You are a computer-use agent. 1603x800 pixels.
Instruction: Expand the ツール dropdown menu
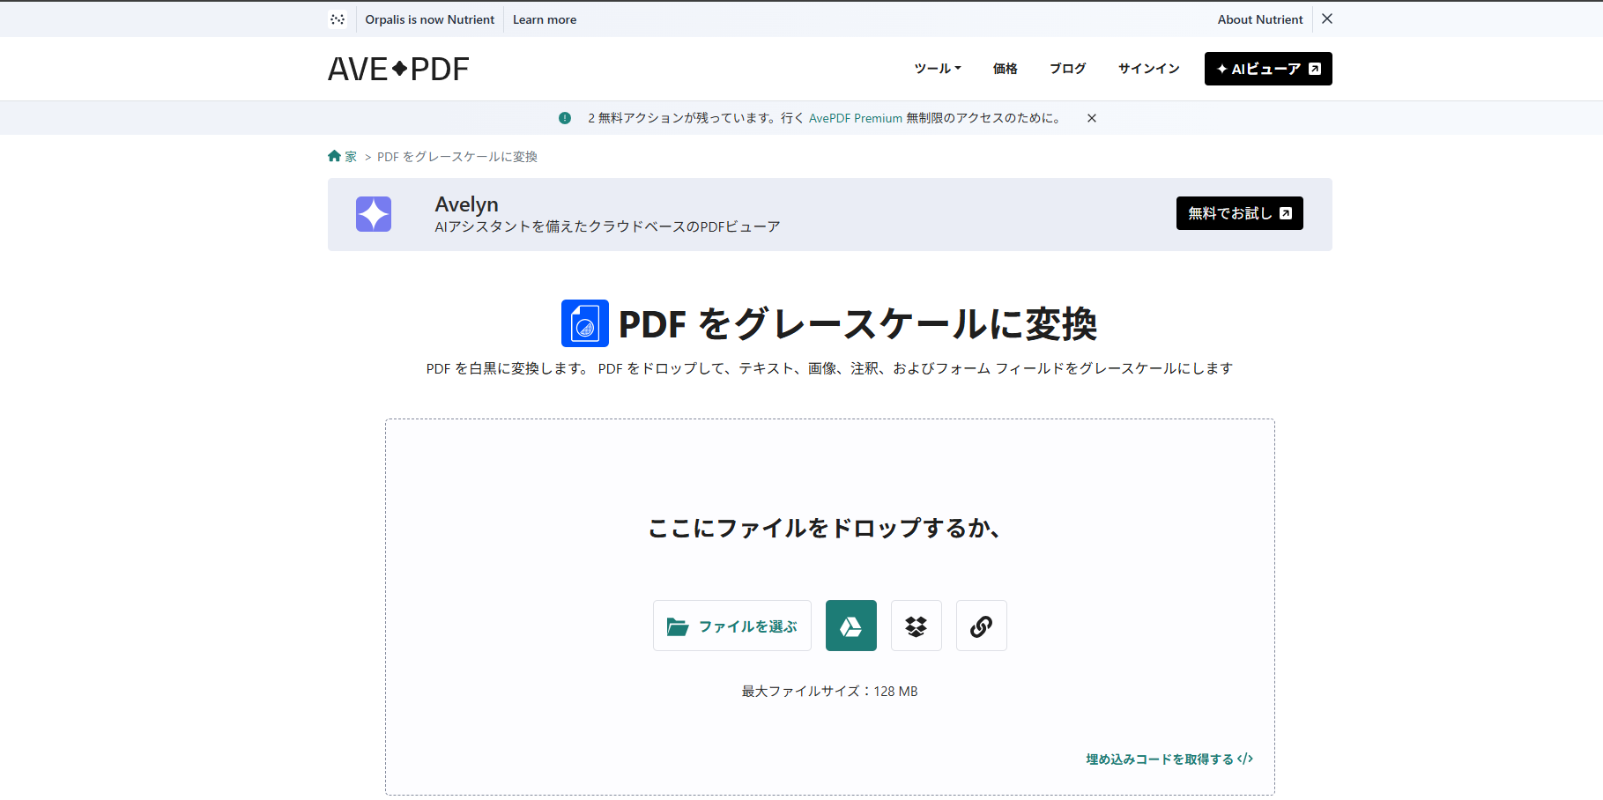pos(938,68)
